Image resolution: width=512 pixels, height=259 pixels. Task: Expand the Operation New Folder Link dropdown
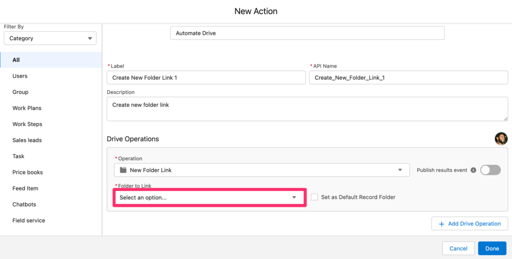[262, 170]
